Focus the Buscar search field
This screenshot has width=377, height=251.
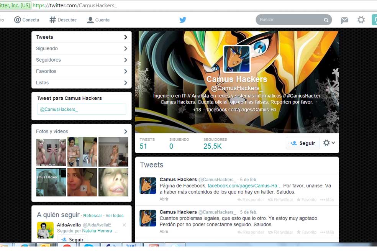coord(293,20)
